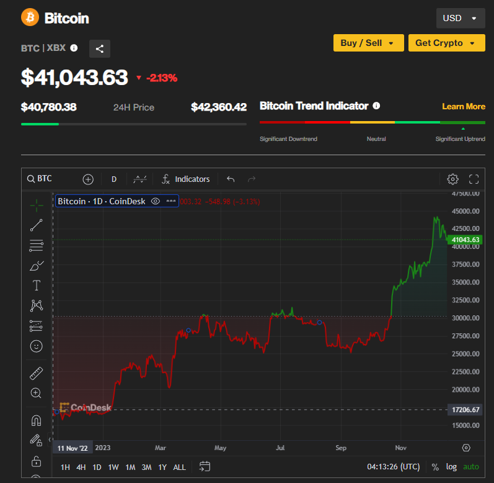Screen dimensions: 494x483
Task: Click the $42,360.42 24H high value
Action: pos(219,107)
